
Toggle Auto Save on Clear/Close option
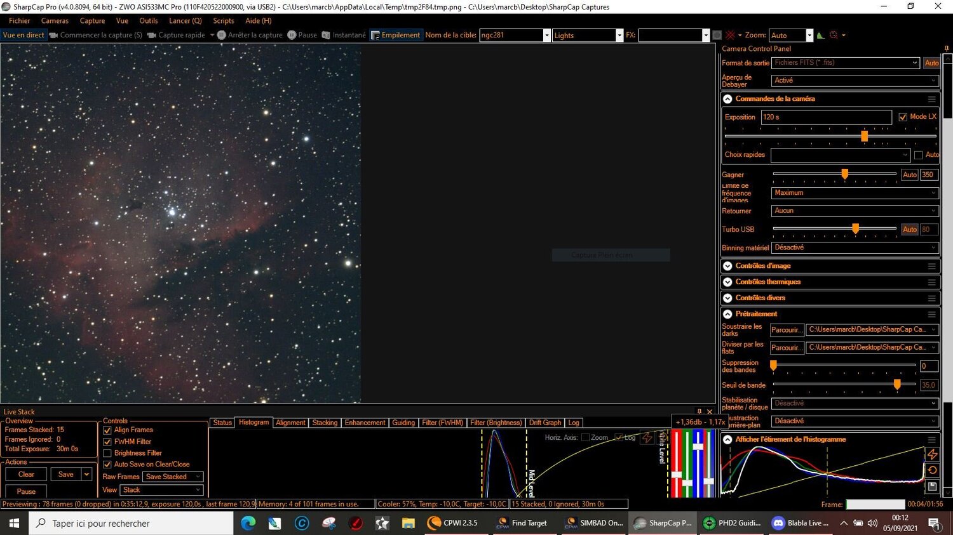(107, 464)
